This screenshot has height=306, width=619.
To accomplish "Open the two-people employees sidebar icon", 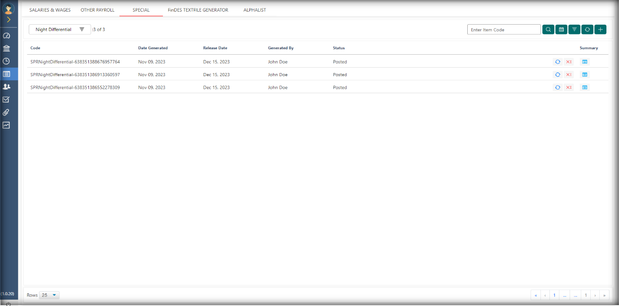I will (6, 87).
